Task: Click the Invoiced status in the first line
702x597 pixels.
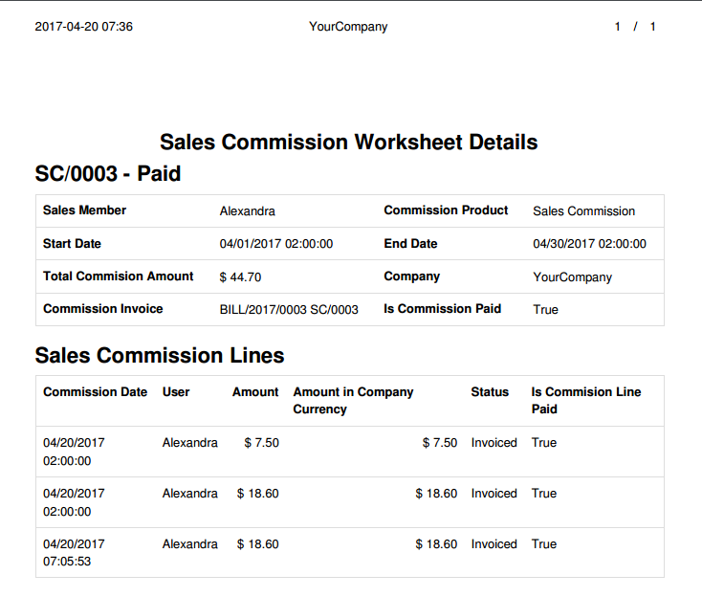Action: pos(494,443)
